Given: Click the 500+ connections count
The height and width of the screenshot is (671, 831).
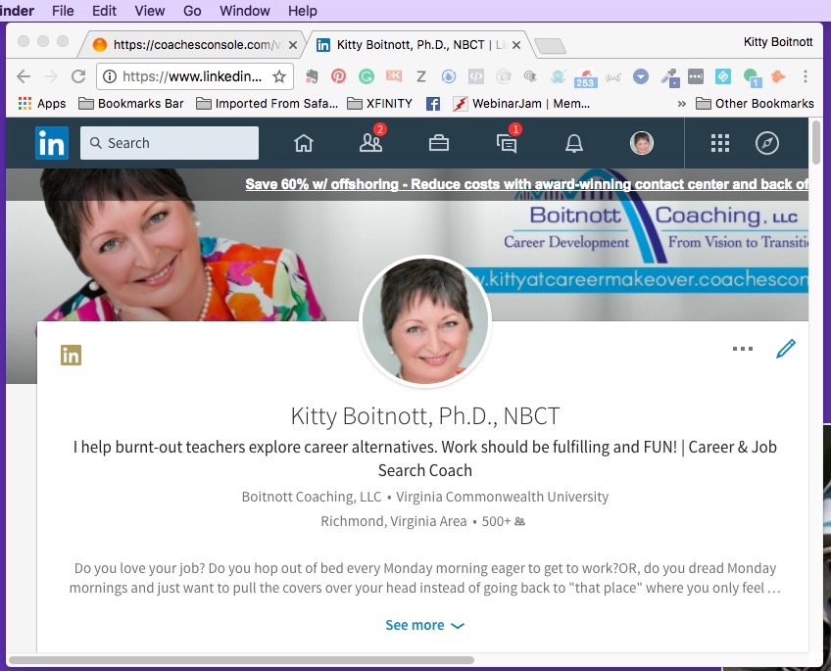Looking at the screenshot, I should click(503, 522).
